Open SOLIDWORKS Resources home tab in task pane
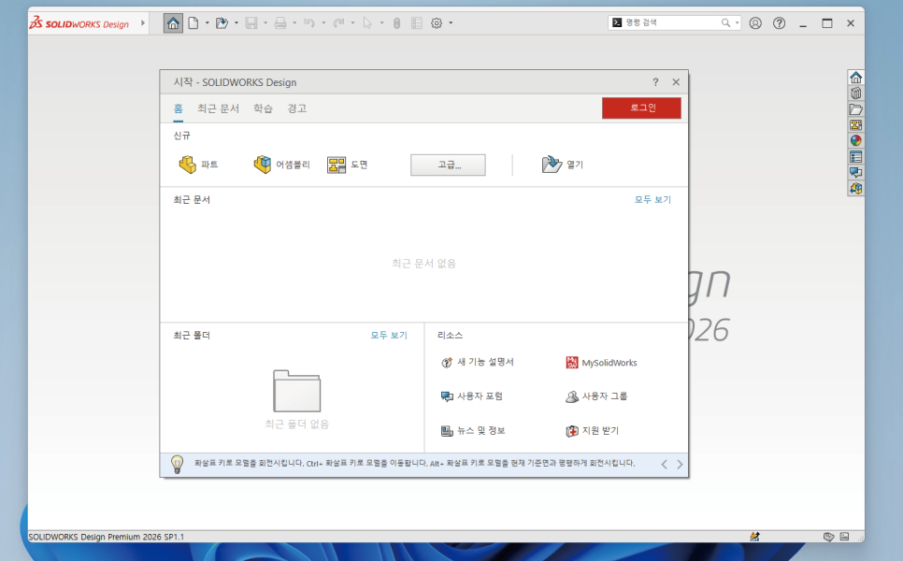Viewport: 903px width, 561px height. pos(855,78)
